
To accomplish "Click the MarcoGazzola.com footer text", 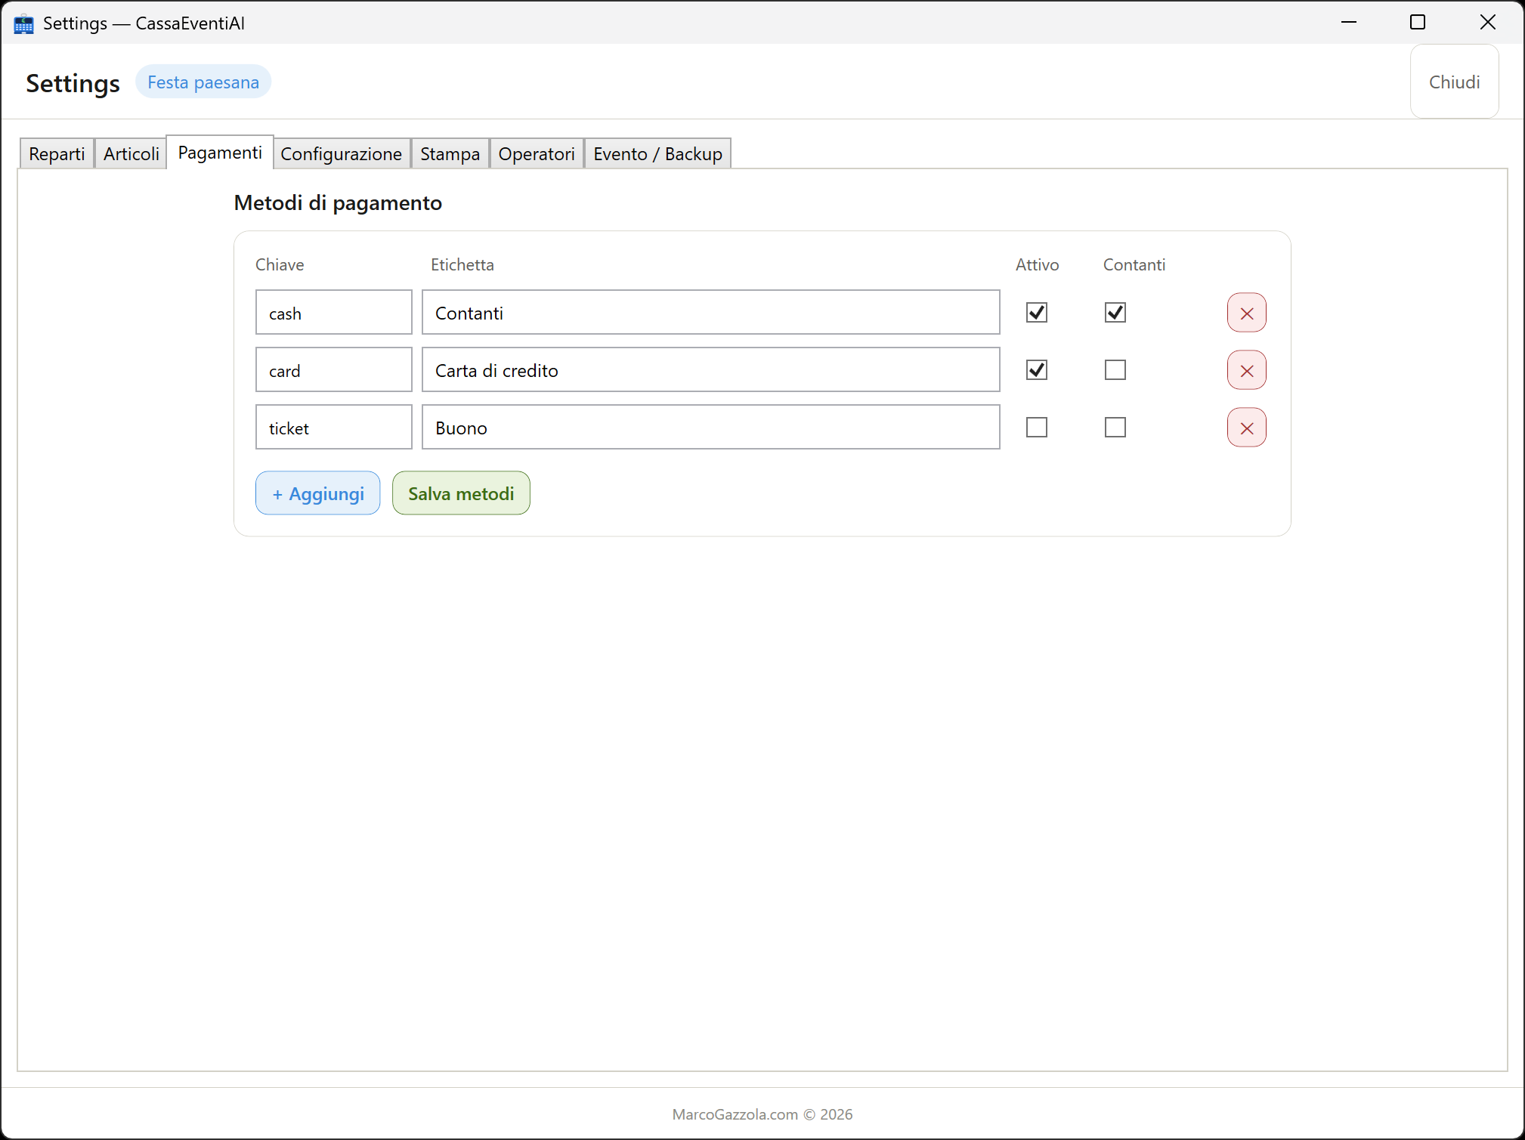I will [x=762, y=1114].
